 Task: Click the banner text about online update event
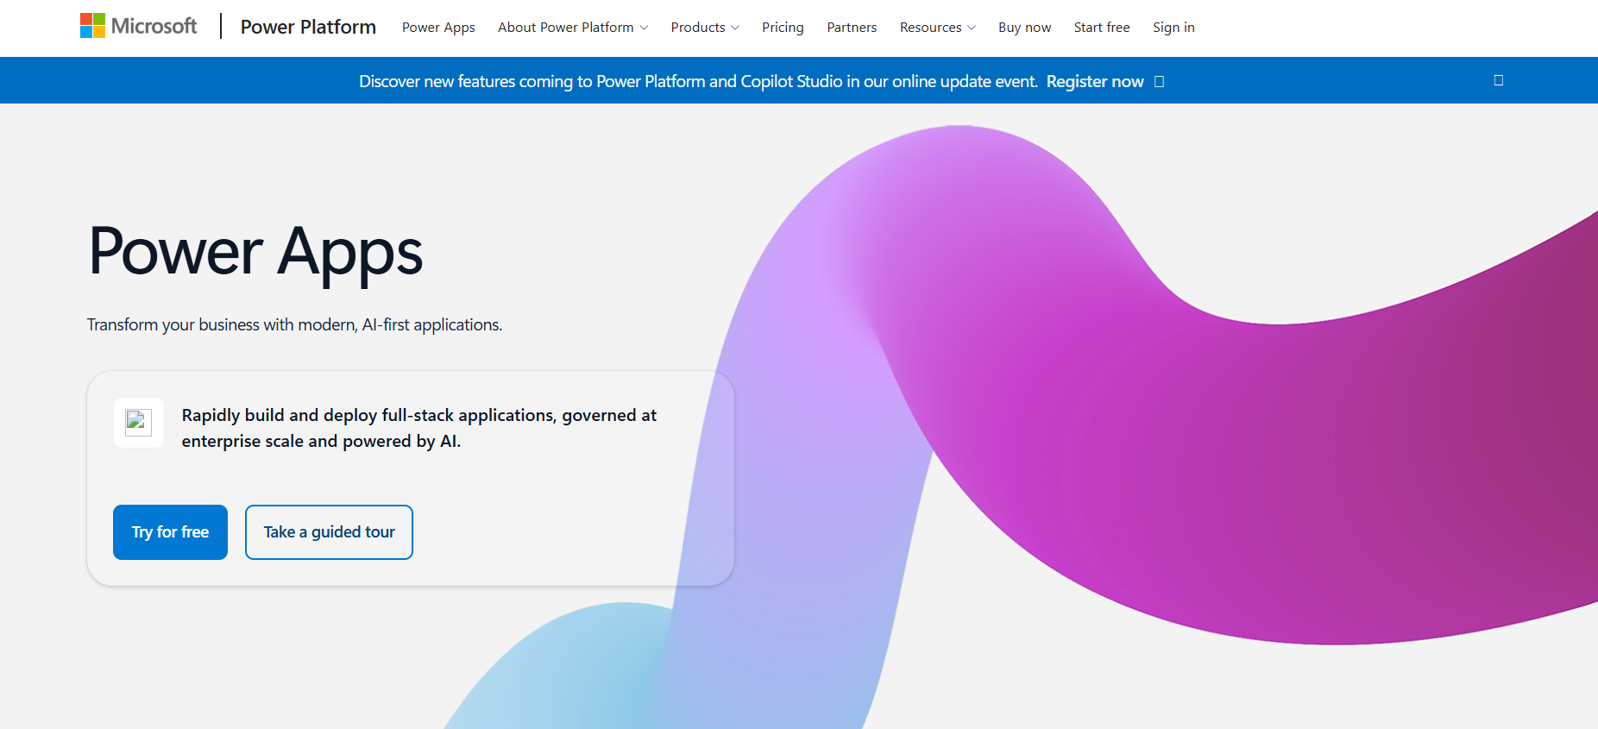pyautogui.click(x=698, y=81)
